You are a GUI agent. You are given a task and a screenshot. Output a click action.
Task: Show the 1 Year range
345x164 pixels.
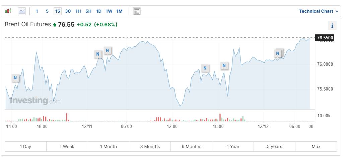point(233,146)
